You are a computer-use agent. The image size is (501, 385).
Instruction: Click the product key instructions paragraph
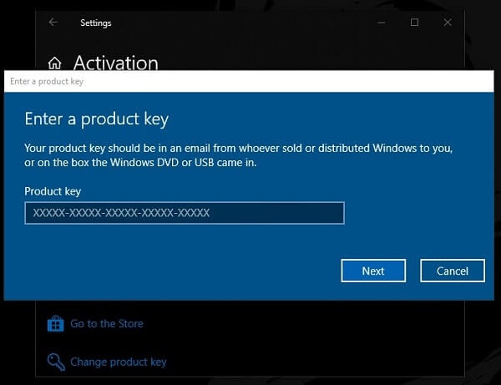tap(238, 155)
